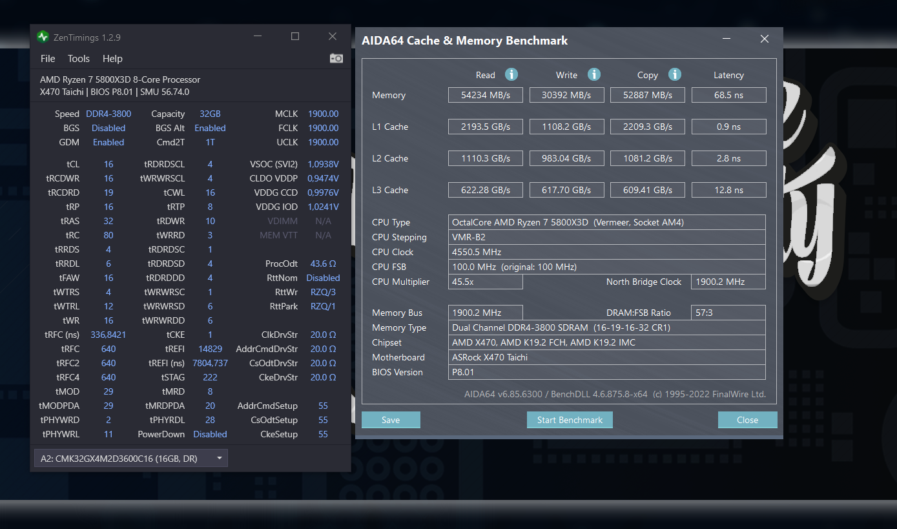
Task: Click the CPU Multiplier 45.5x field
Action: pyautogui.click(x=486, y=282)
